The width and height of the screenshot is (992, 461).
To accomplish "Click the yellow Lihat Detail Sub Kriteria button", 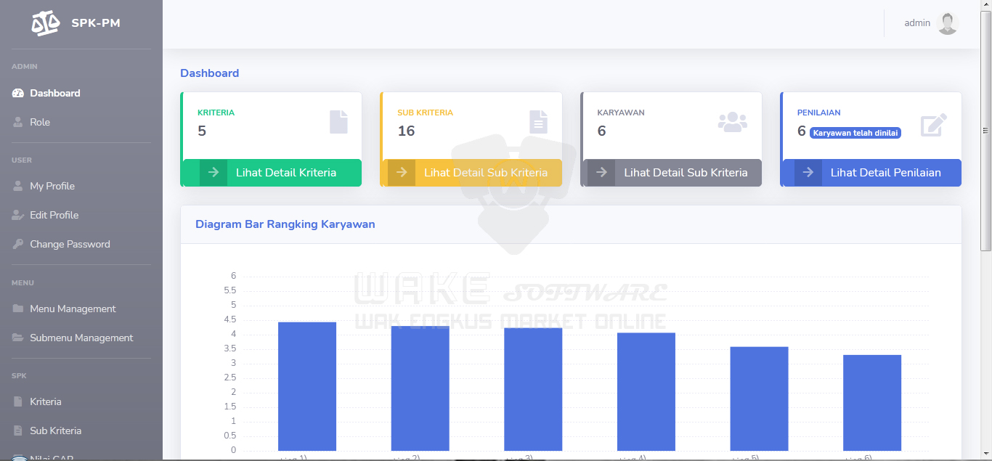I will 487,172.
